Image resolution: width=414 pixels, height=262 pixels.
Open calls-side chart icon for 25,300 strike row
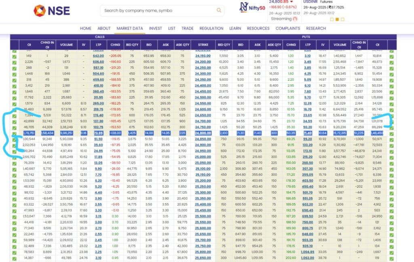(15, 192)
